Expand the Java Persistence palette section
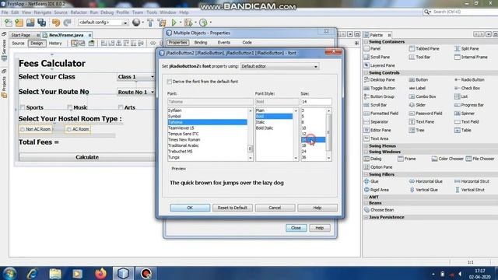The image size is (498, 280). [x=366, y=218]
